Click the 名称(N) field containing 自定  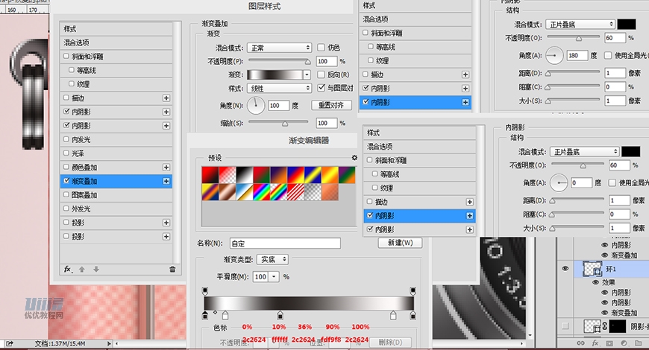(x=286, y=244)
